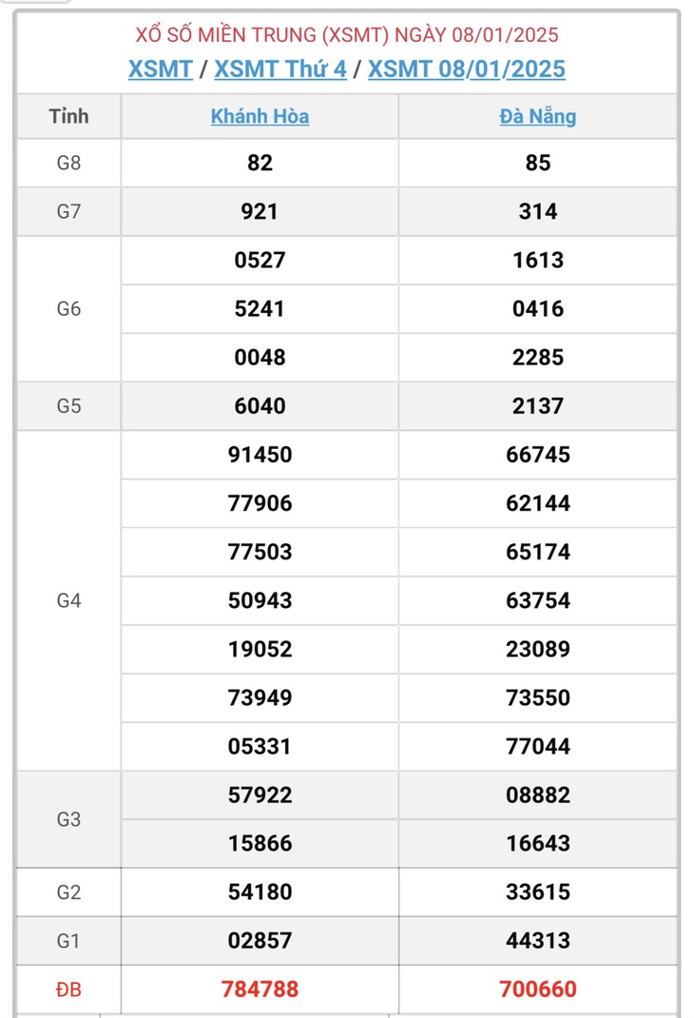The image size is (694, 1018).
Task: Click the Tỉnh column header
Action: pyautogui.click(x=68, y=116)
